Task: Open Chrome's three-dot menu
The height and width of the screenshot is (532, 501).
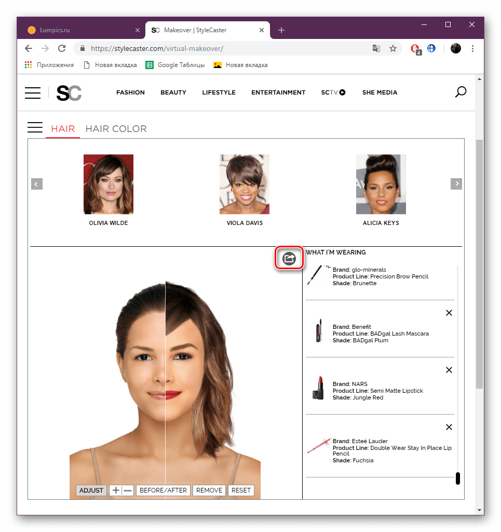Action: (472, 48)
